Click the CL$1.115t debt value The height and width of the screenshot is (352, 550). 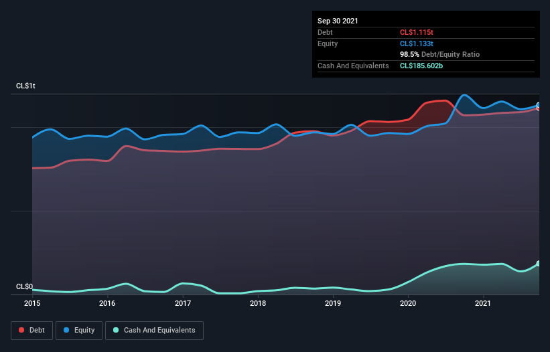(x=417, y=32)
